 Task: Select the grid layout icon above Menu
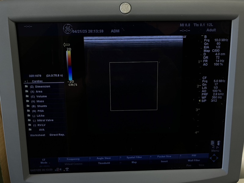tap(213, 143)
